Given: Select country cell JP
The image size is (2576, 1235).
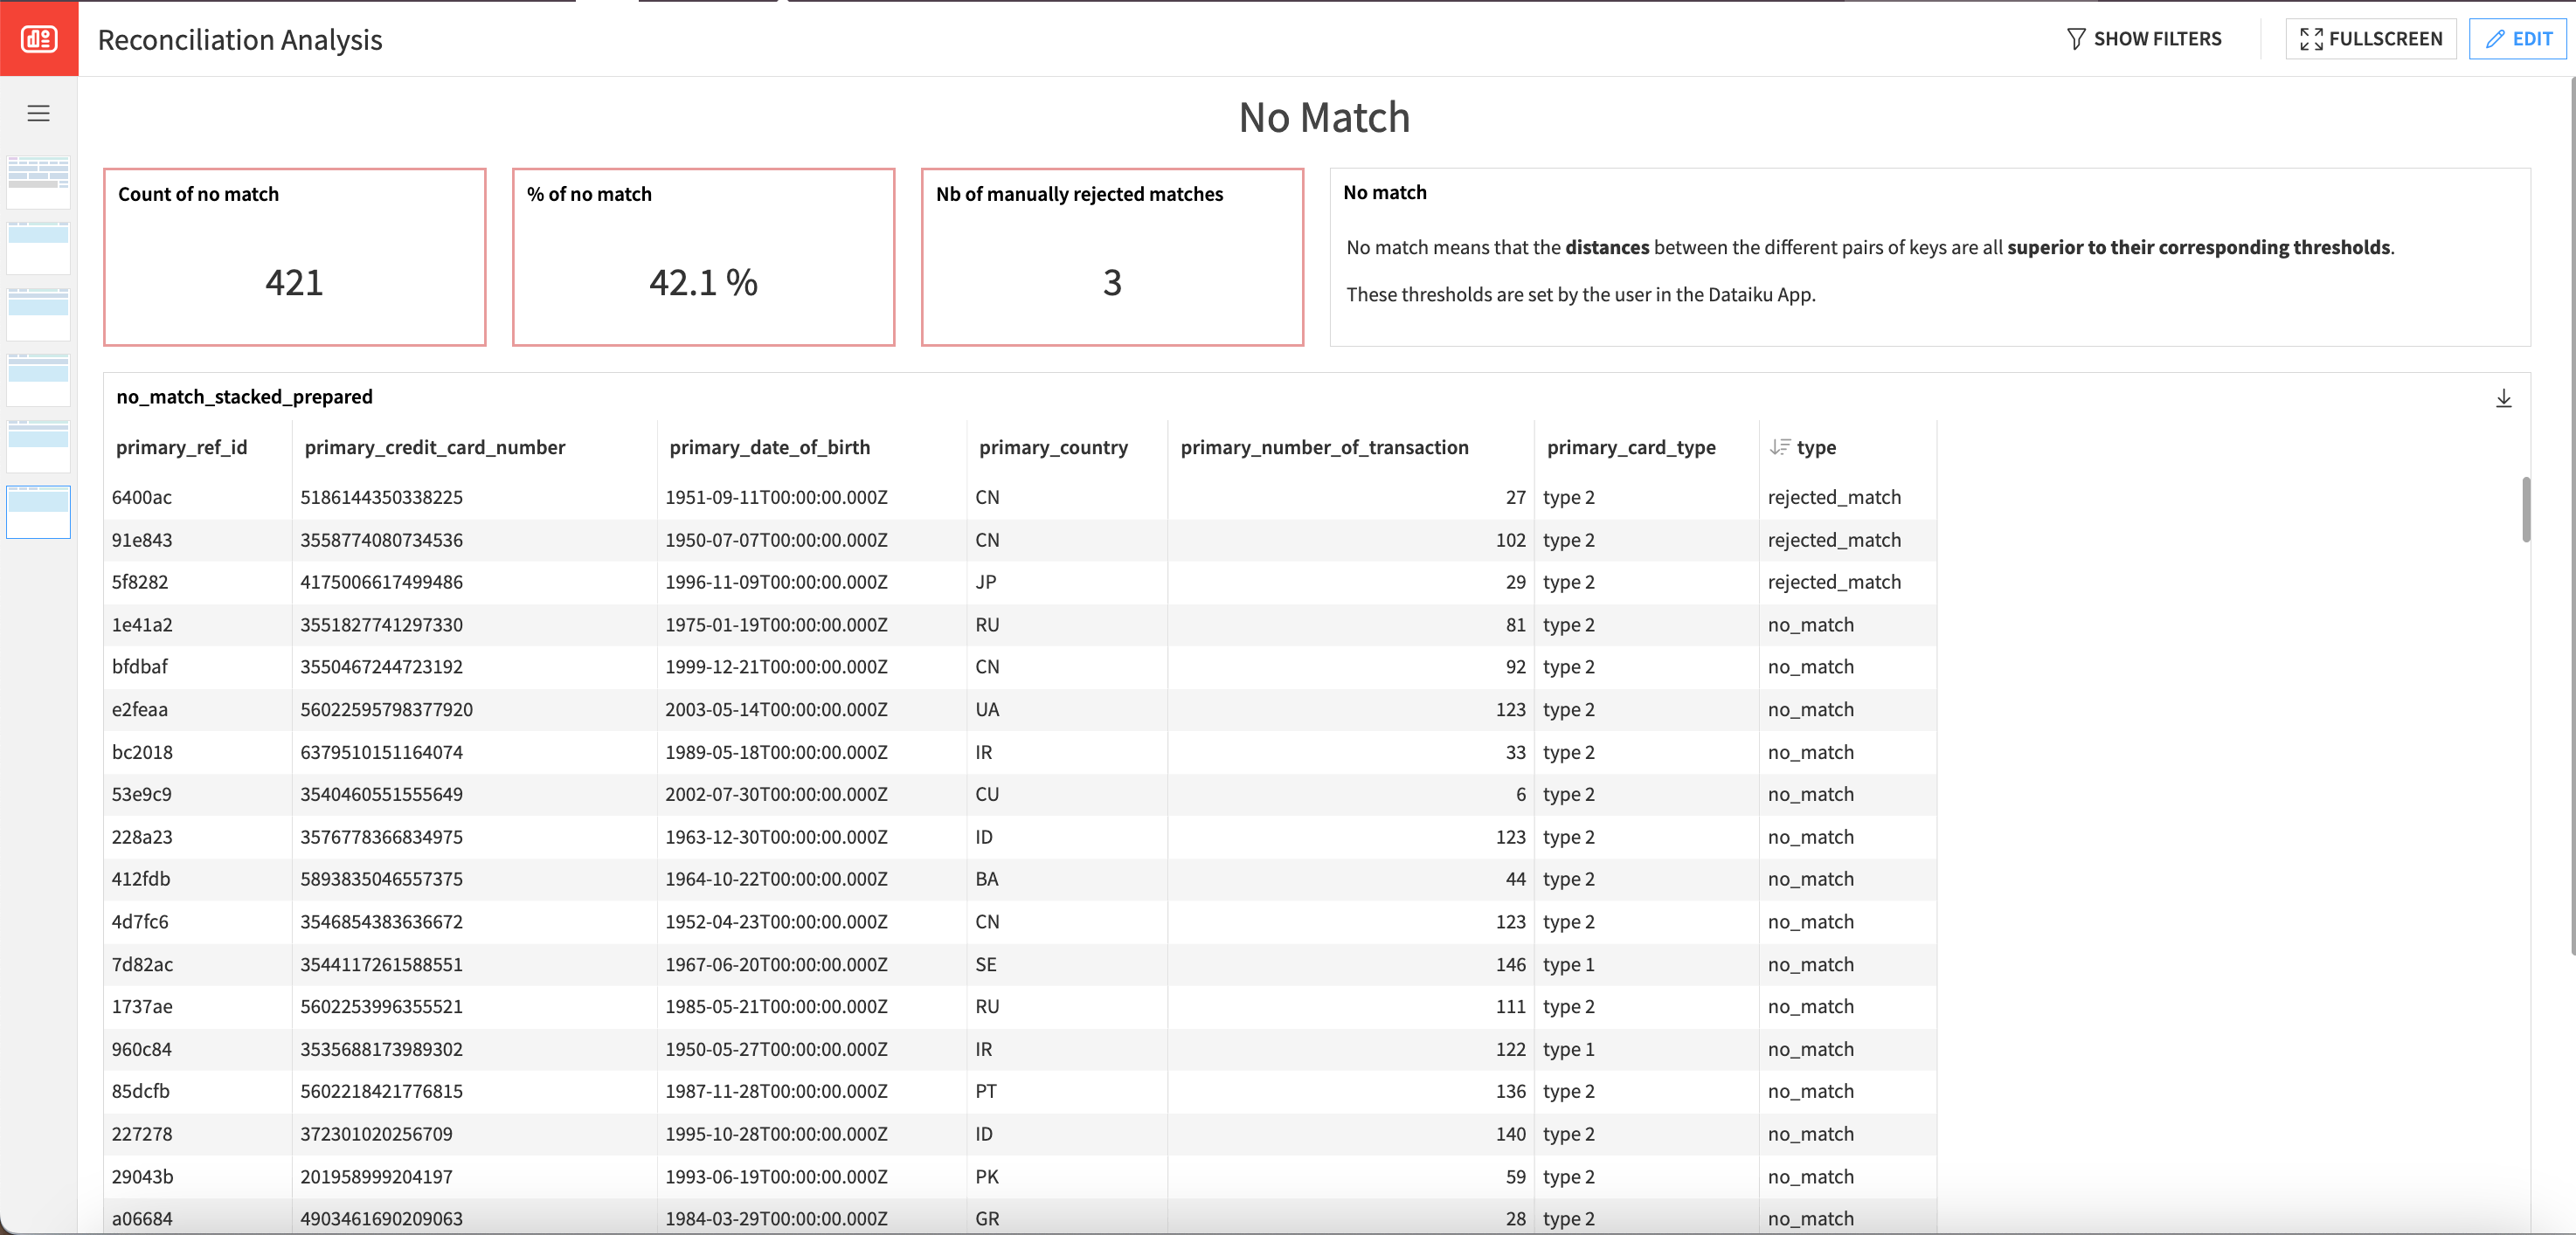Looking at the screenshot, I should (x=986, y=582).
